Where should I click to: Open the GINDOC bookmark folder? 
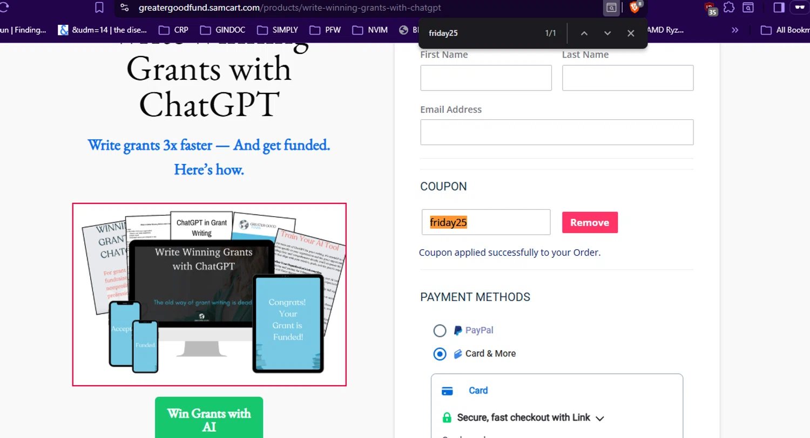[x=222, y=30]
